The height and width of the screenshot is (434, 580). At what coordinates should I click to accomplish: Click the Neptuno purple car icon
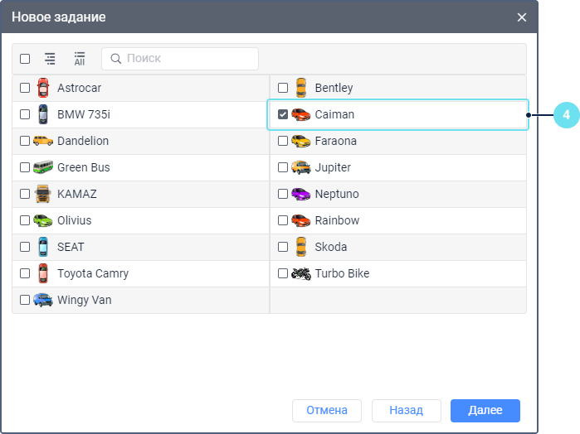click(x=301, y=194)
